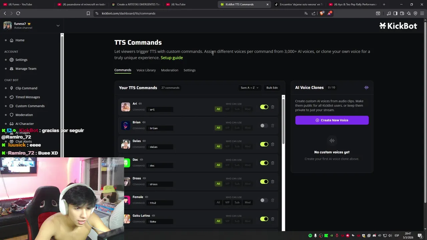Open the TTS Settings tab
This screenshot has height=240, width=427.
189,70
